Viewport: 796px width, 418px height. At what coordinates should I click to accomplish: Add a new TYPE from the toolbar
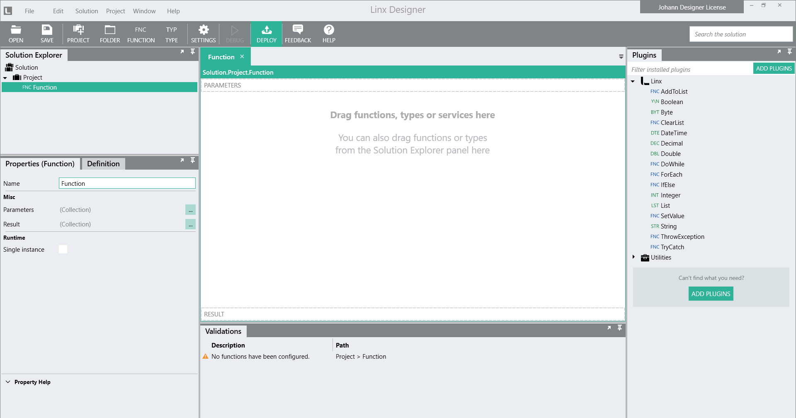click(x=172, y=34)
